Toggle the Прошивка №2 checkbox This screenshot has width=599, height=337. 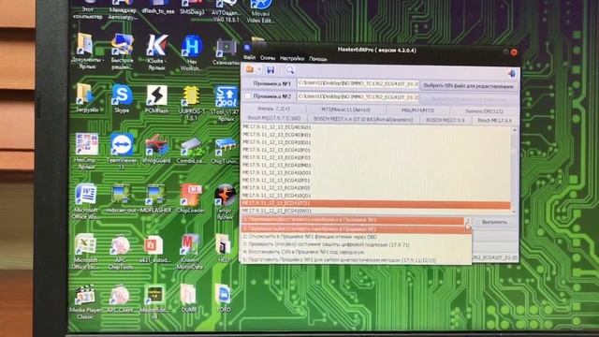247,96
